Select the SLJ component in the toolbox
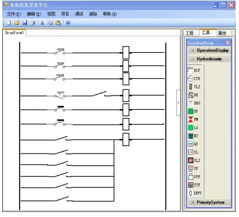 click(x=194, y=160)
